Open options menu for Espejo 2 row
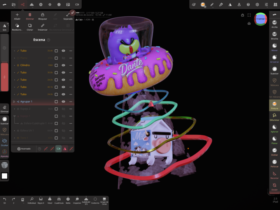Viewport: 280px width, 210px height. click(71, 109)
